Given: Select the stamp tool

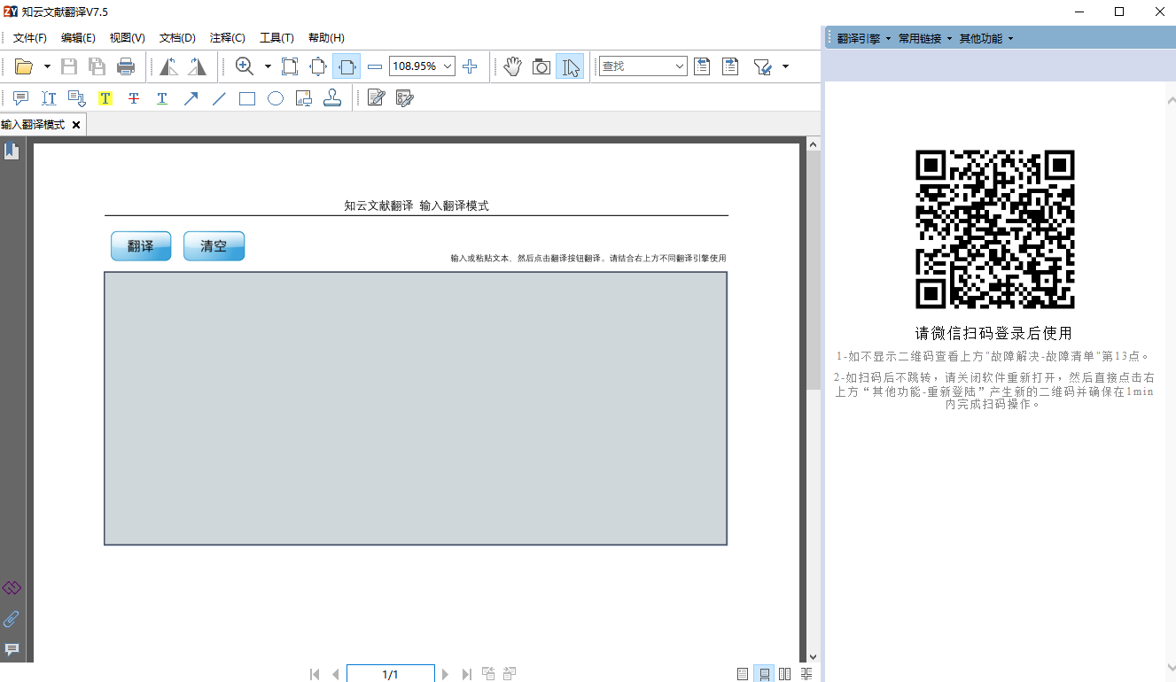Looking at the screenshot, I should click(331, 98).
